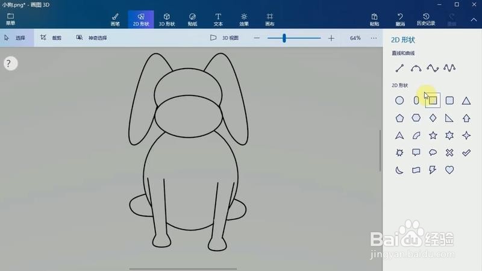Open the Stickers tab
The height and width of the screenshot is (271, 482).
click(x=192, y=19)
